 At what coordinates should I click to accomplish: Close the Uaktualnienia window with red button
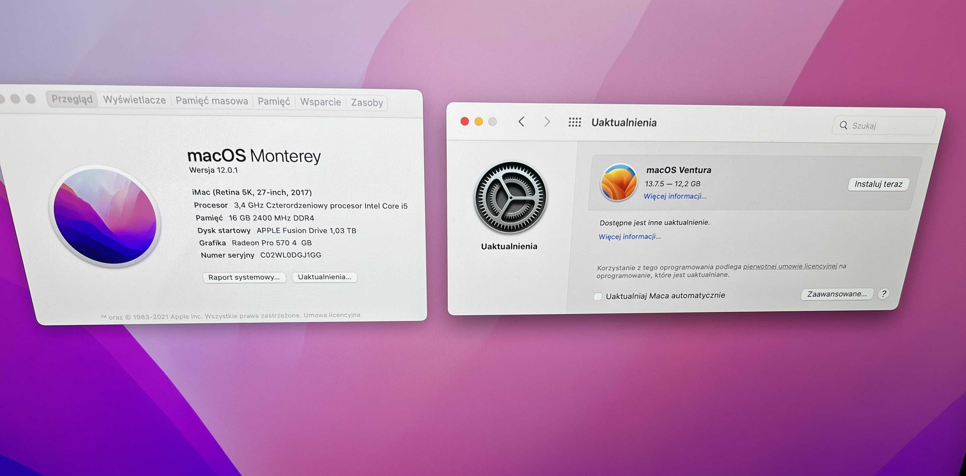465,121
